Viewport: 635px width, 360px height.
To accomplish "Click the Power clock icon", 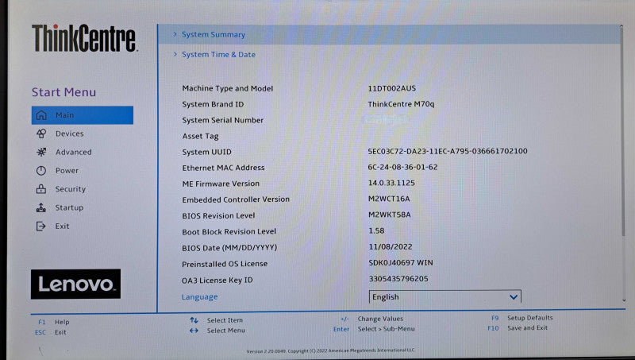I will 41,171.
